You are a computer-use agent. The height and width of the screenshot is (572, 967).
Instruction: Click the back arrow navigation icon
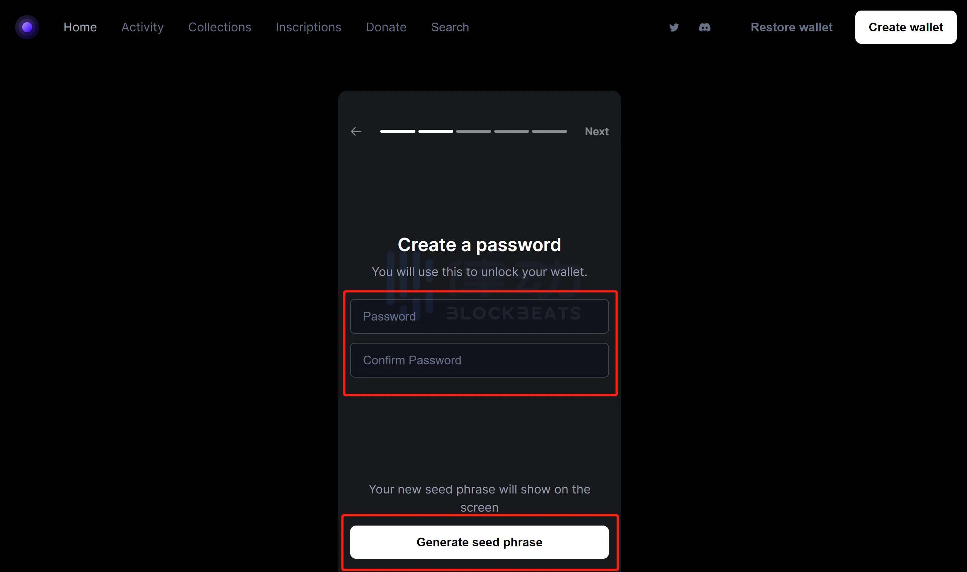[x=356, y=131]
